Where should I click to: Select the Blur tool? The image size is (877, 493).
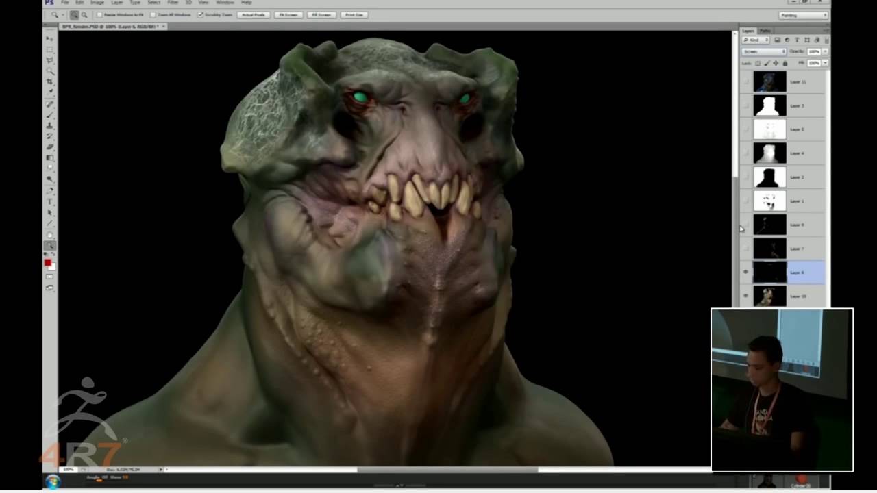point(50,168)
